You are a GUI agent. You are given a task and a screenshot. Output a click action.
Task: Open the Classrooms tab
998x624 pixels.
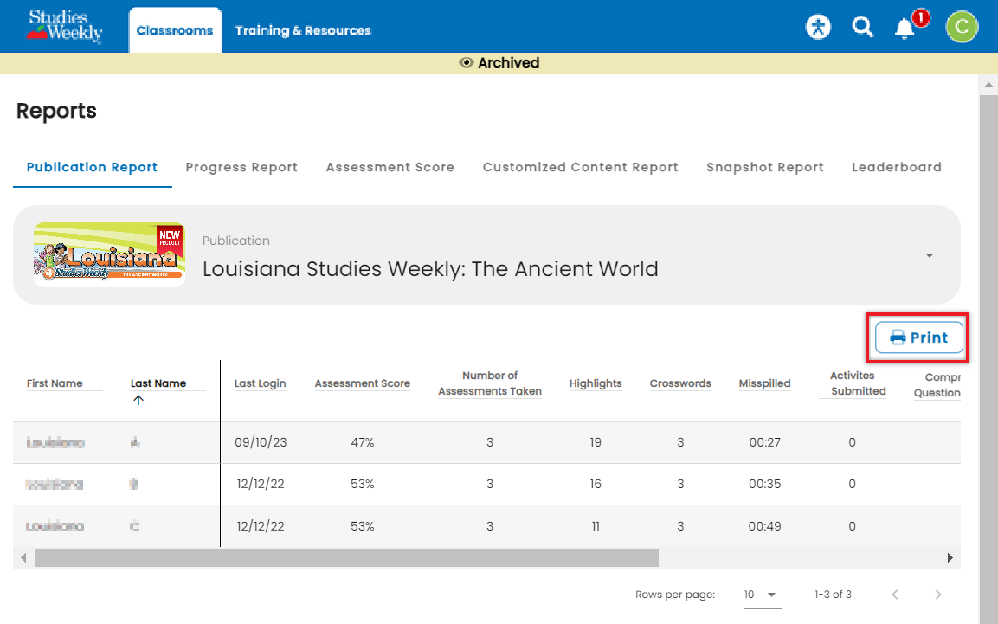point(175,30)
